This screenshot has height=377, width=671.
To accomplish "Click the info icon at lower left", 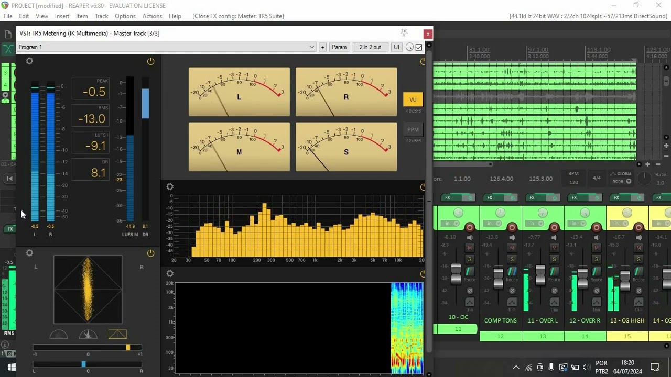I will 5,345.
